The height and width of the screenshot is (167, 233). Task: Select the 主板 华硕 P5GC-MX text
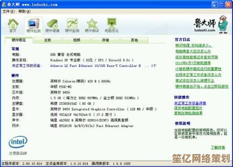pyautogui.click(x=61, y=87)
